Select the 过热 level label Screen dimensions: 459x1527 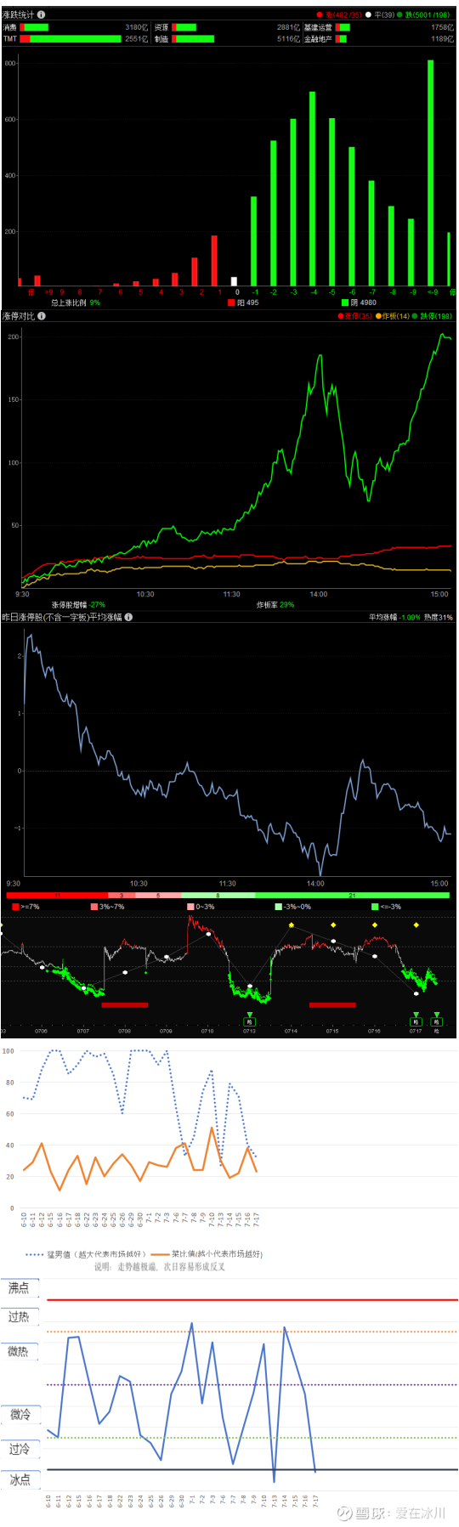coord(20,1316)
